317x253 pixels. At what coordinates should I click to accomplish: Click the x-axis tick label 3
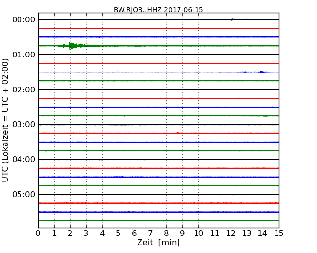[x=86, y=234]
